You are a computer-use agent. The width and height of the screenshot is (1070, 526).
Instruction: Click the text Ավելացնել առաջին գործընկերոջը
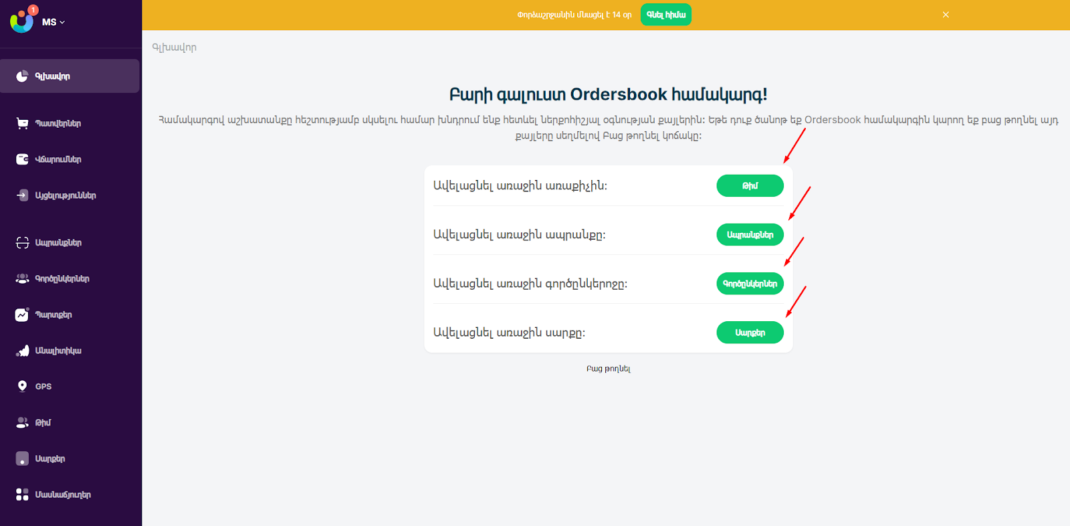pos(530,284)
